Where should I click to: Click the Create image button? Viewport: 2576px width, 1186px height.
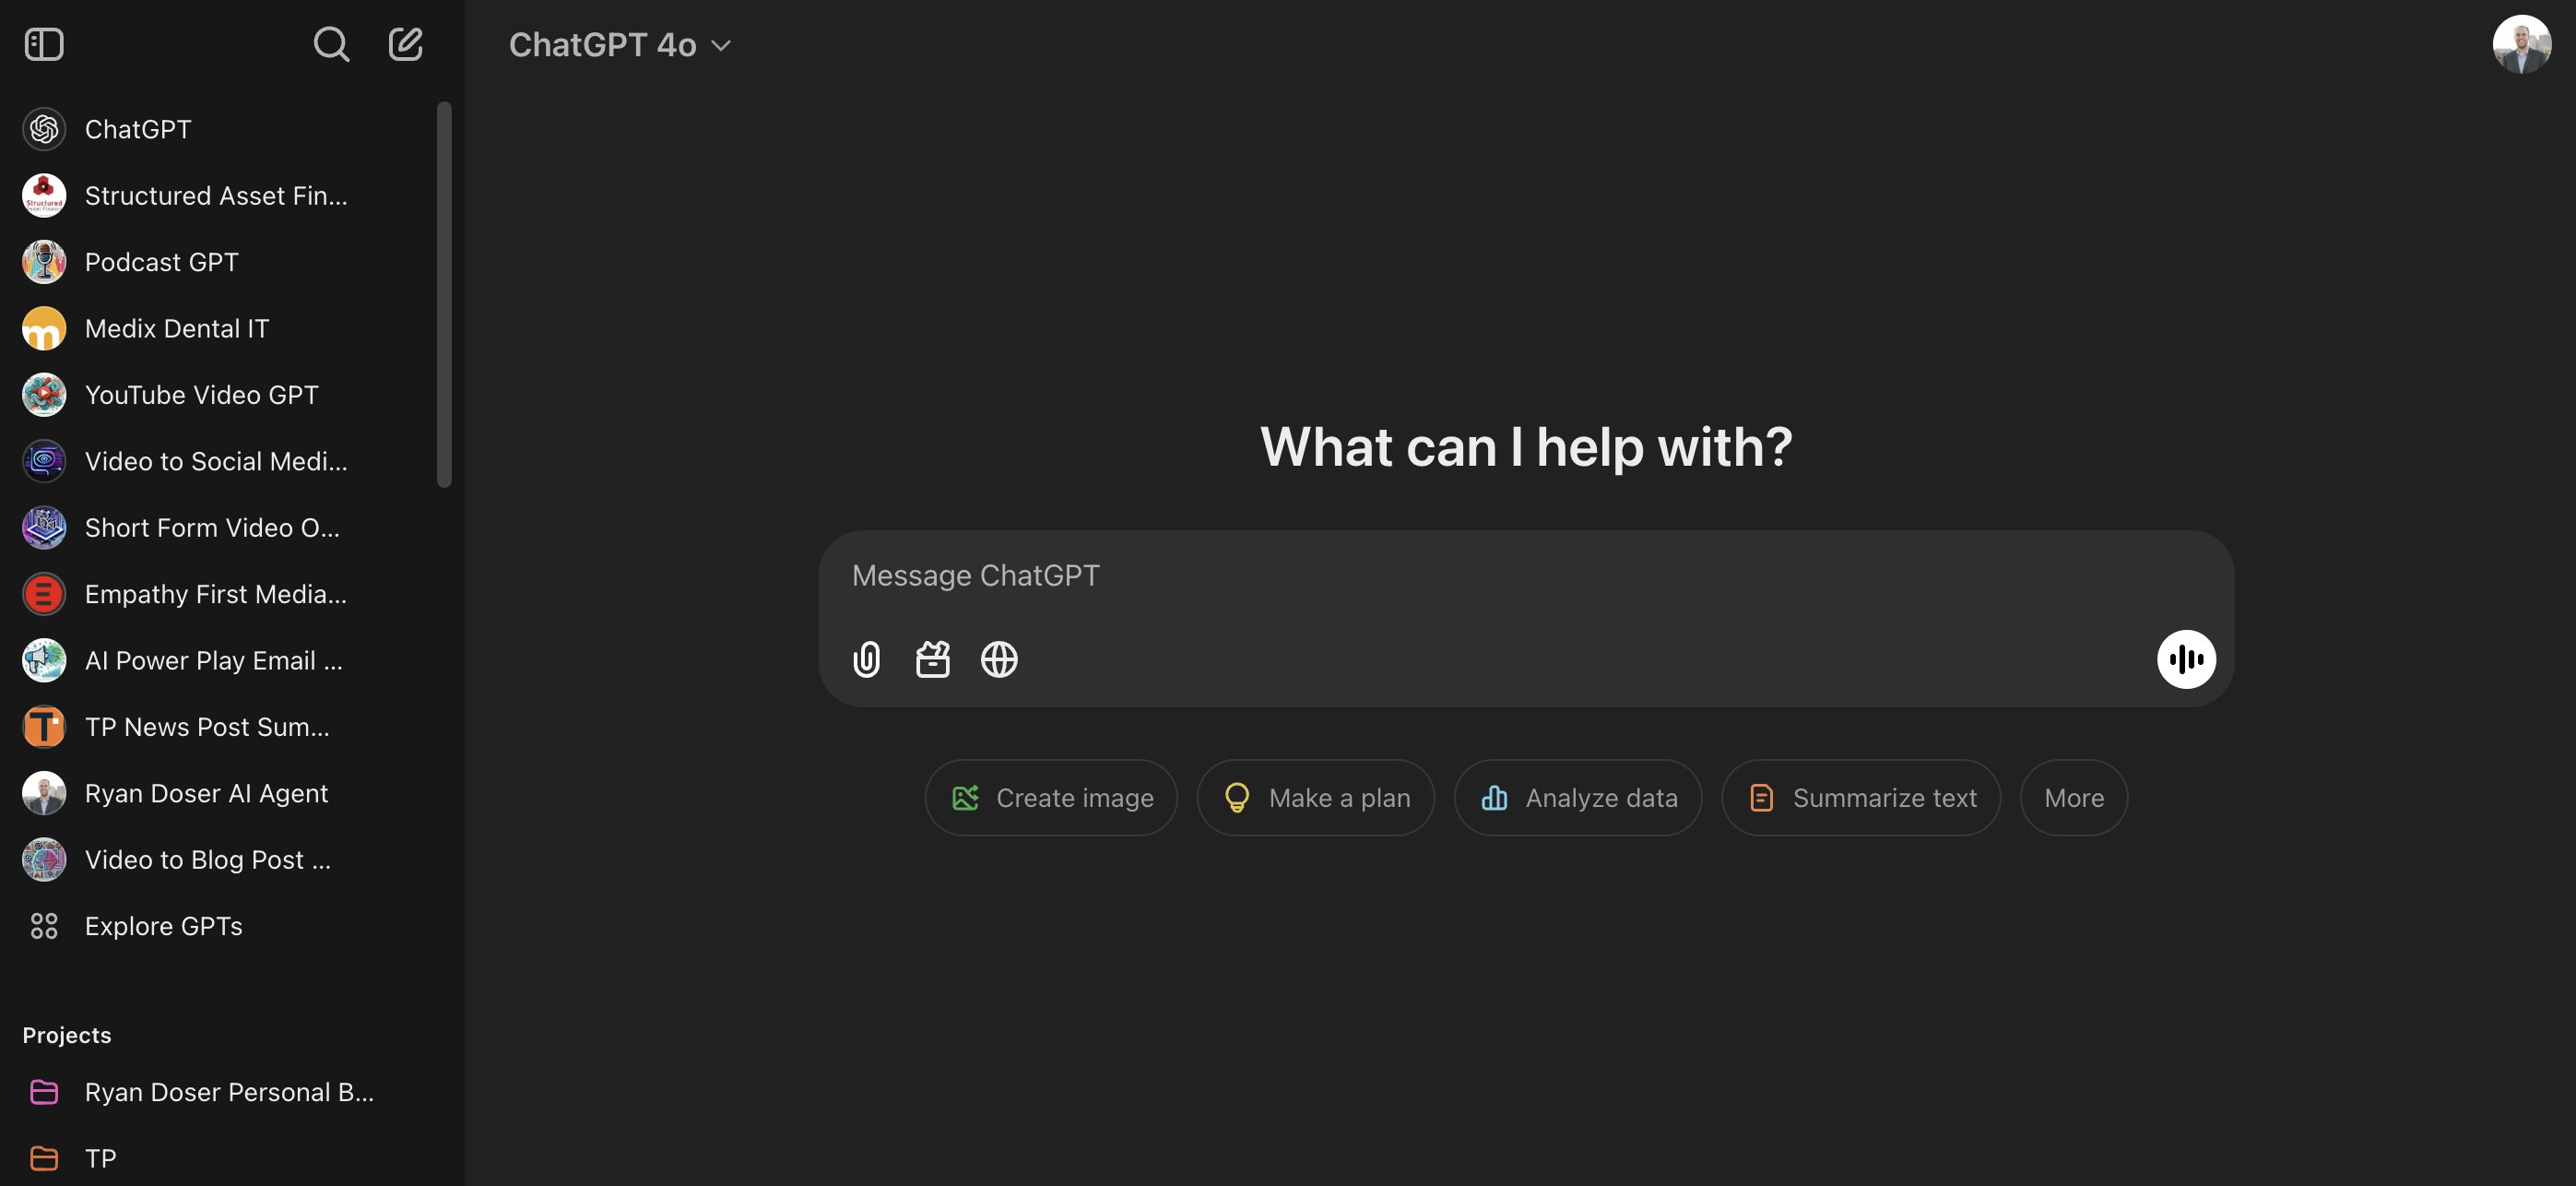pos(1051,797)
